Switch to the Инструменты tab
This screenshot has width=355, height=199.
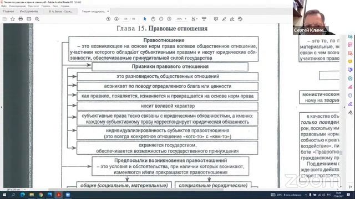coord(29,11)
